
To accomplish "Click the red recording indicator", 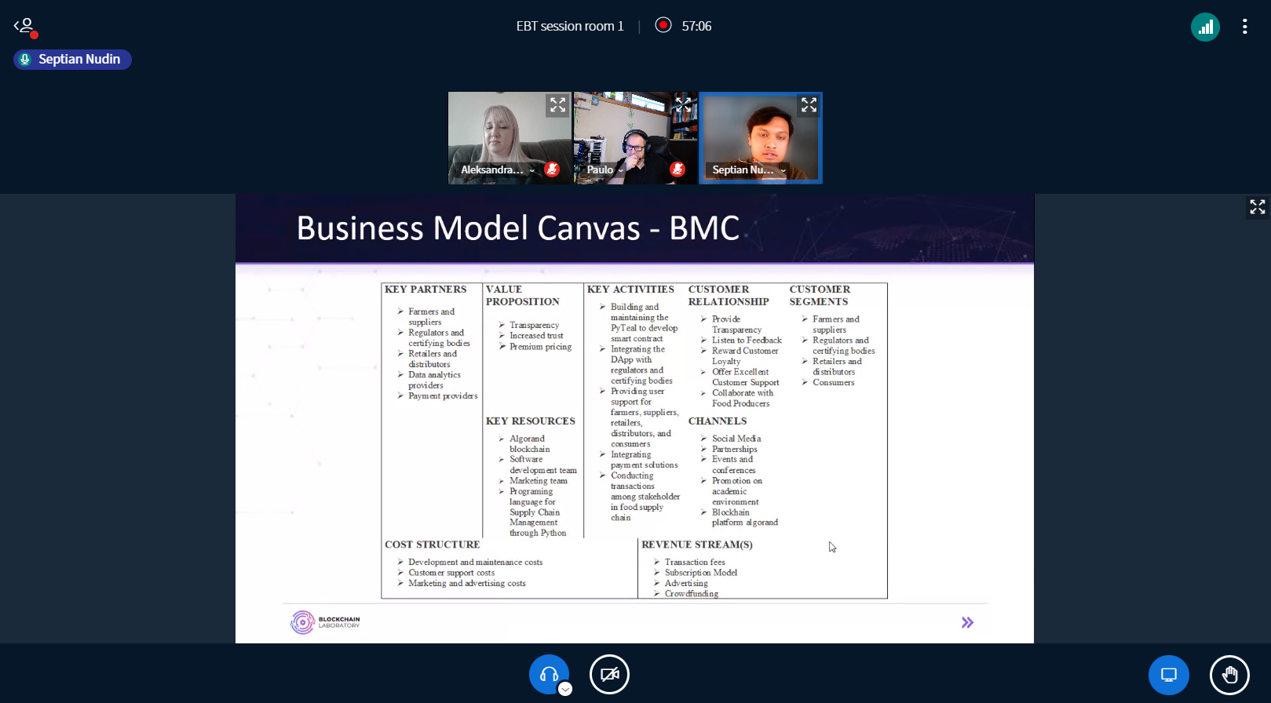I will (x=663, y=25).
